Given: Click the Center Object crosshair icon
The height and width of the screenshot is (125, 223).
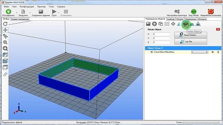Looking at the screenshot, I should click(173, 24).
